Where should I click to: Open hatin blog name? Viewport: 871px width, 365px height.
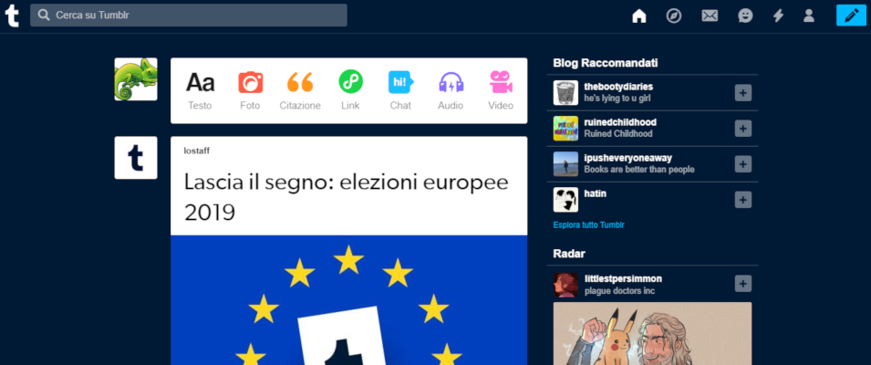(596, 193)
